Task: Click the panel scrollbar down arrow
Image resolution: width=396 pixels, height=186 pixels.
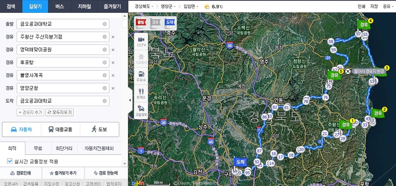Action: [x=125, y=164]
